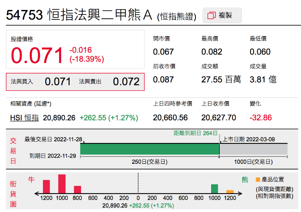Click the grey elapsed listing period bar
301x212 pixels.
pyautogui.click(x=254, y=149)
